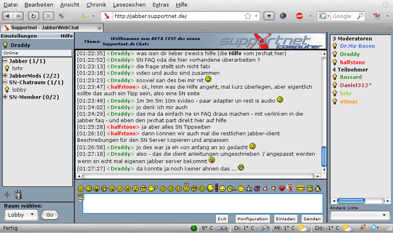This screenshot has height=233, width=393.
Task: Click the group chat people icon
Action: point(18,195)
